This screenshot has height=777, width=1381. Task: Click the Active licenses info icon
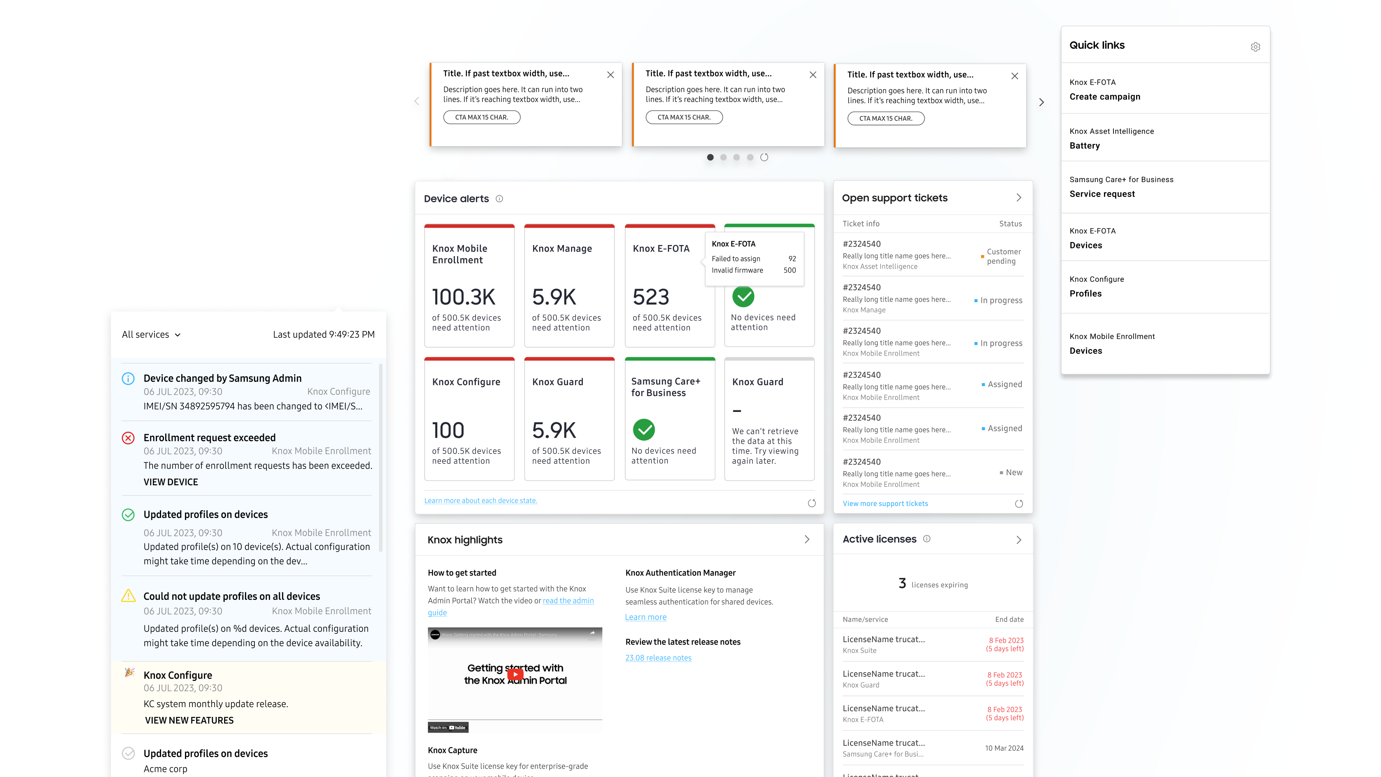[x=927, y=539]
